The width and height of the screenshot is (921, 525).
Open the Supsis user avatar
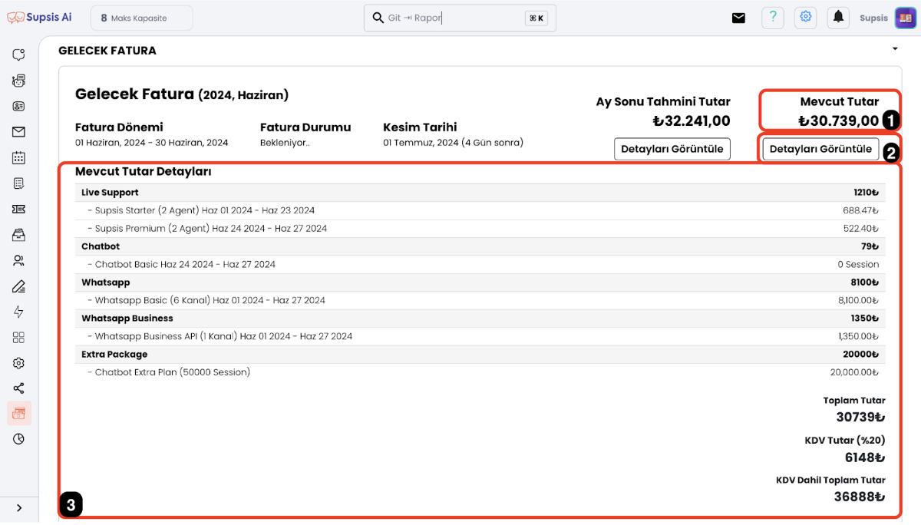[906, 18]
